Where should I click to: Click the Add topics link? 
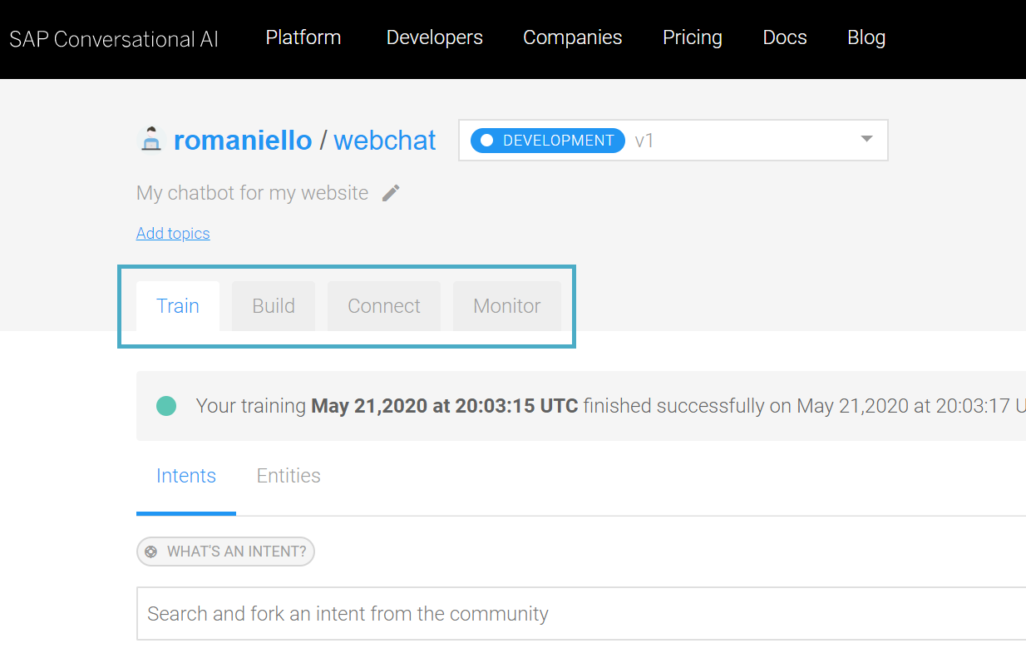[173, 233]
